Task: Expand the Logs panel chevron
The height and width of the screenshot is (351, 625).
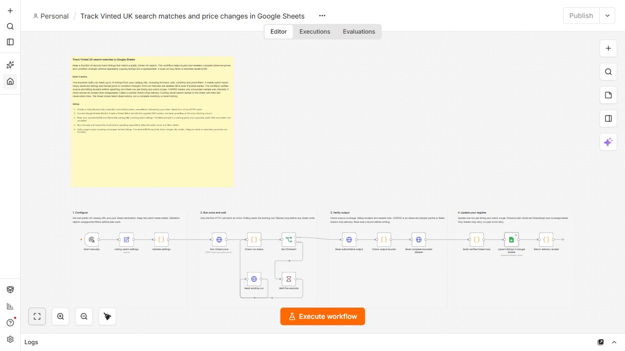Action: point(614,342)
